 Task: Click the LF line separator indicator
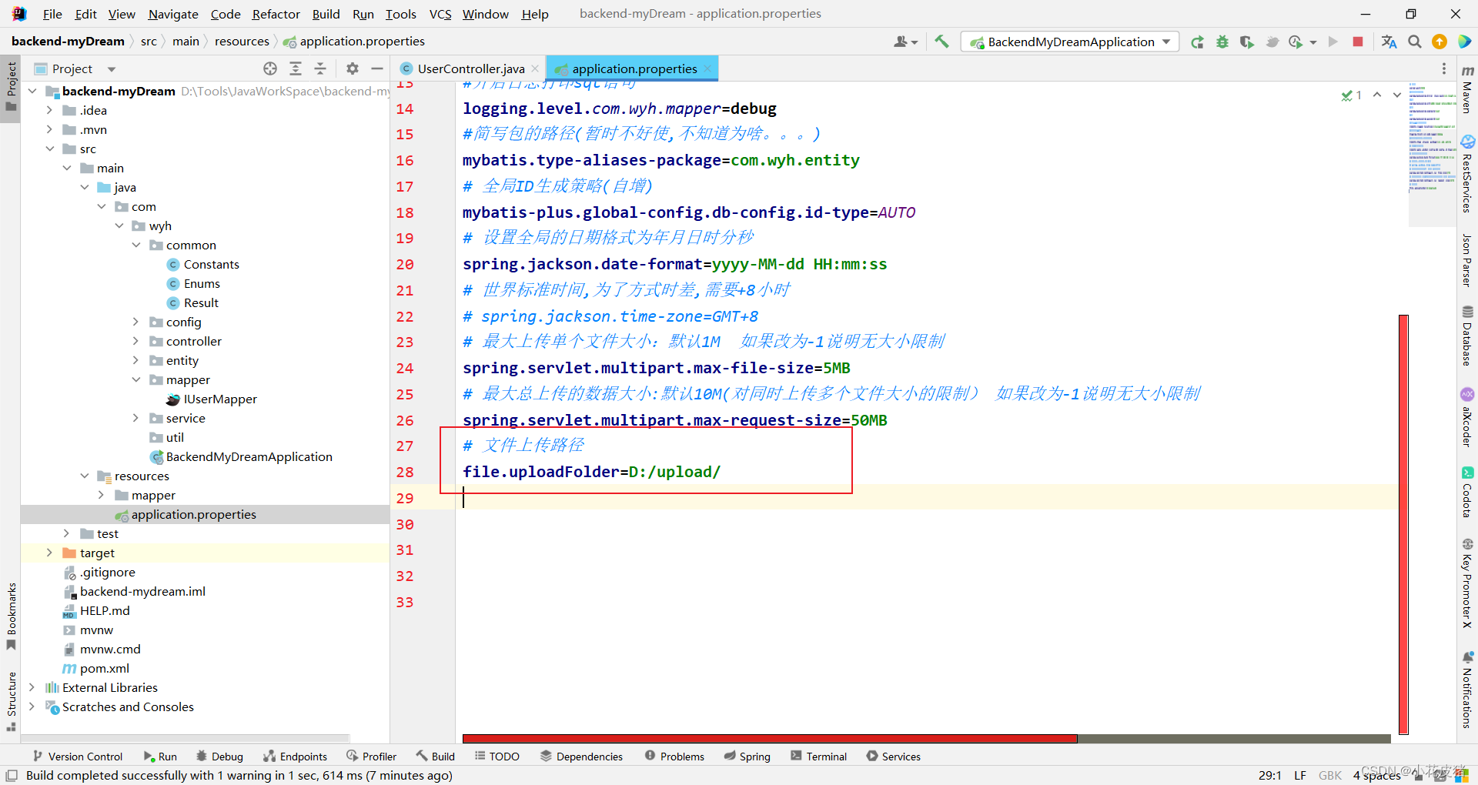click(1300, 776)
